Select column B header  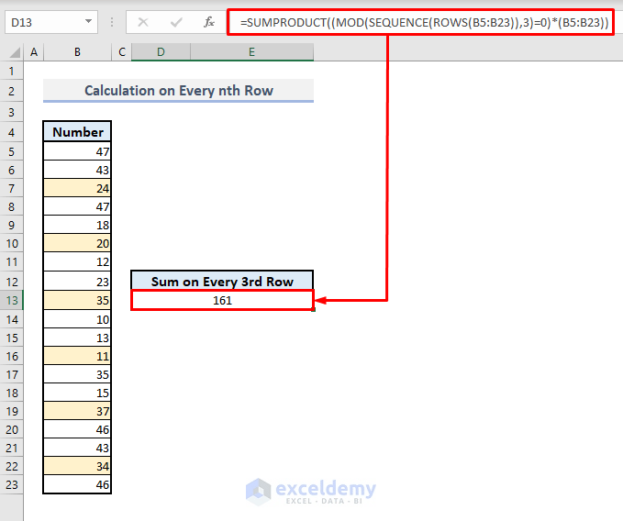click(77, 52)
